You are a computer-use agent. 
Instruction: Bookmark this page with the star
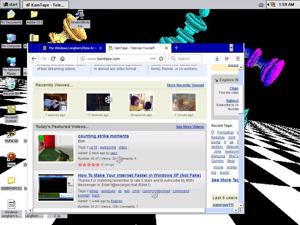pos(161,59)
